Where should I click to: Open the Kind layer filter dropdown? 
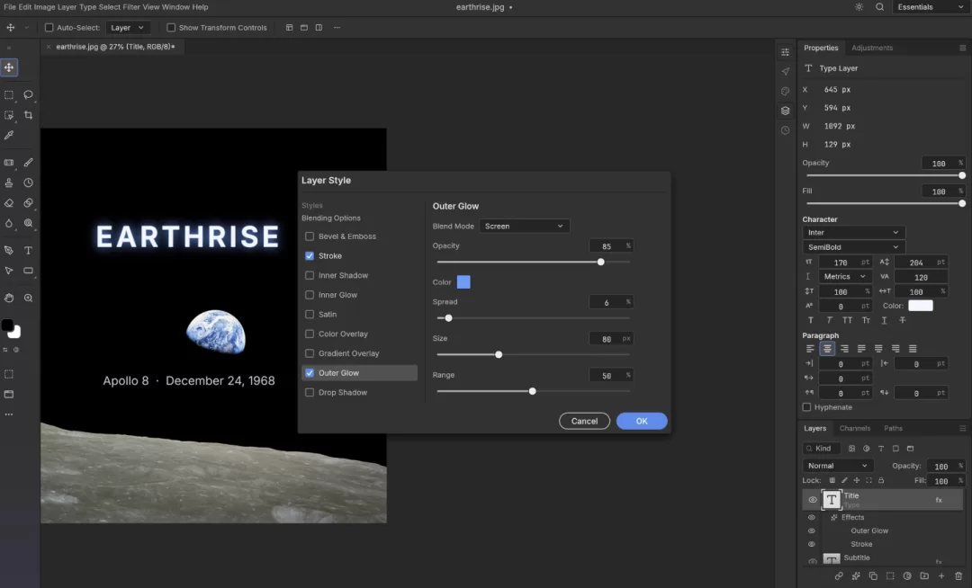click(x=822, y=448)
